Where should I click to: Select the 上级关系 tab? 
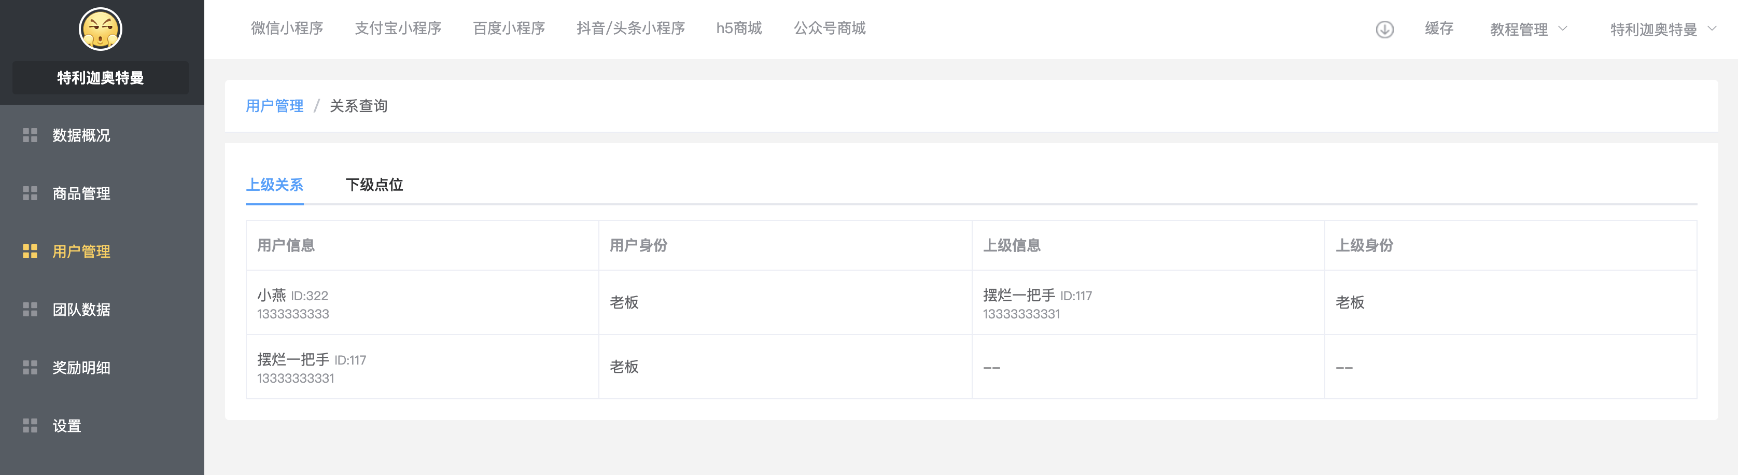point(275,185)
